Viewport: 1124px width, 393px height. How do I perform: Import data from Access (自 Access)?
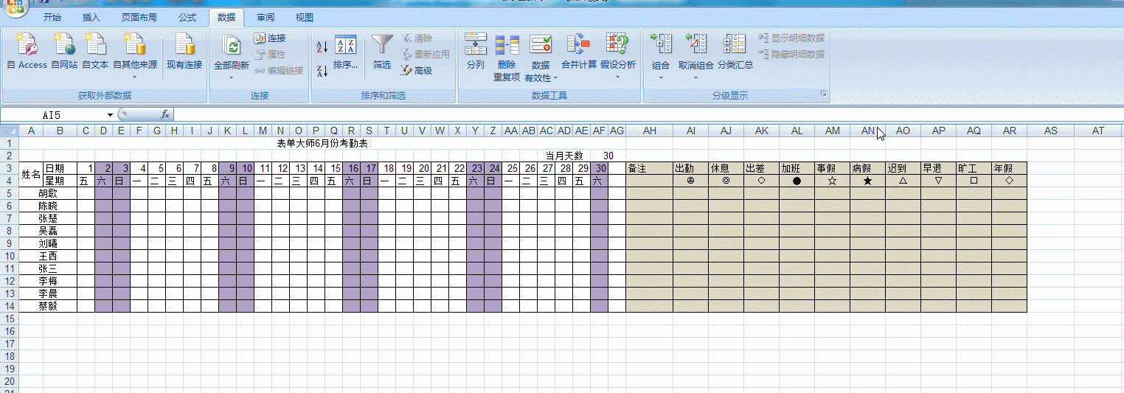tap(27, 51)
